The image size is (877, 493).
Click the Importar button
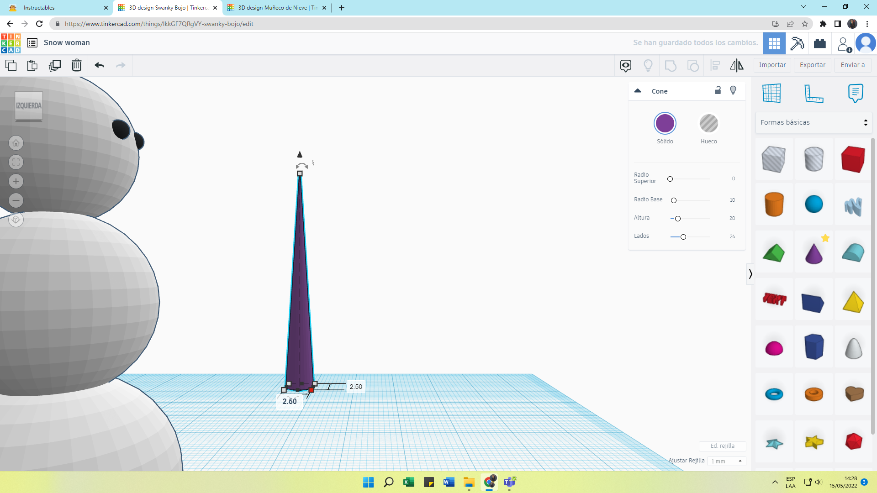[772, 65]
